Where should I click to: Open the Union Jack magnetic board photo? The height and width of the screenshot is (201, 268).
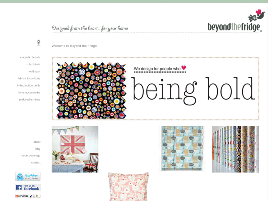[x=75, y=149]
